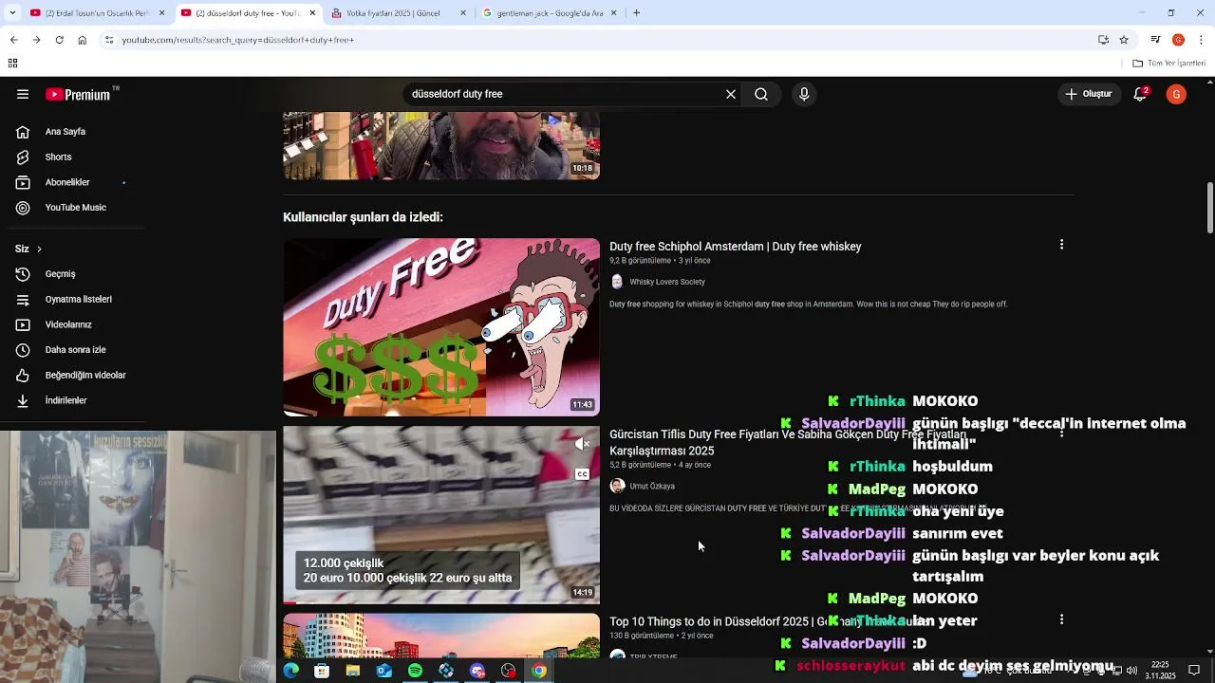Open the Windows notification center
The width and height of the screenshot is (1215, 683).
1194,671
